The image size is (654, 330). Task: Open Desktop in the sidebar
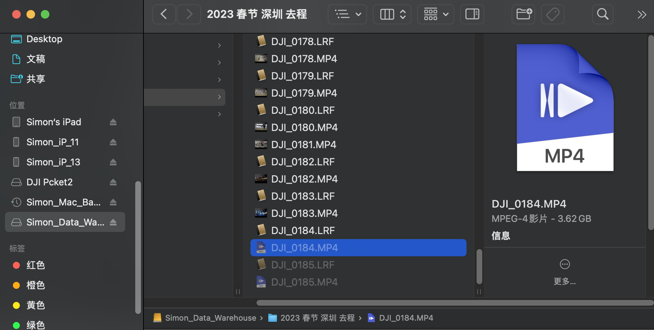pyautogui.click(x=64, y=39)
